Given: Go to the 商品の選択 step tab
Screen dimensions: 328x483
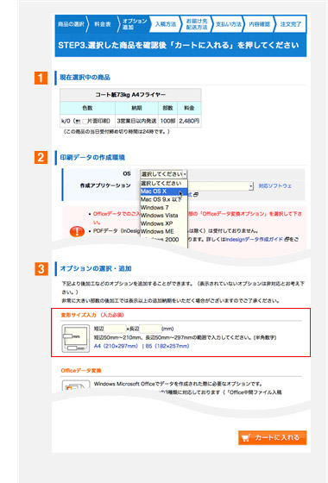Looking at the screenshot, I should point(71,24).
